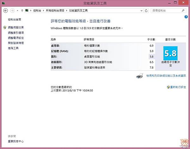This screenshot has height=149, width=190.
Task: Click 磁碟資料傳送速率 description text
Action: pyautogui.click(x=95, y=68)
